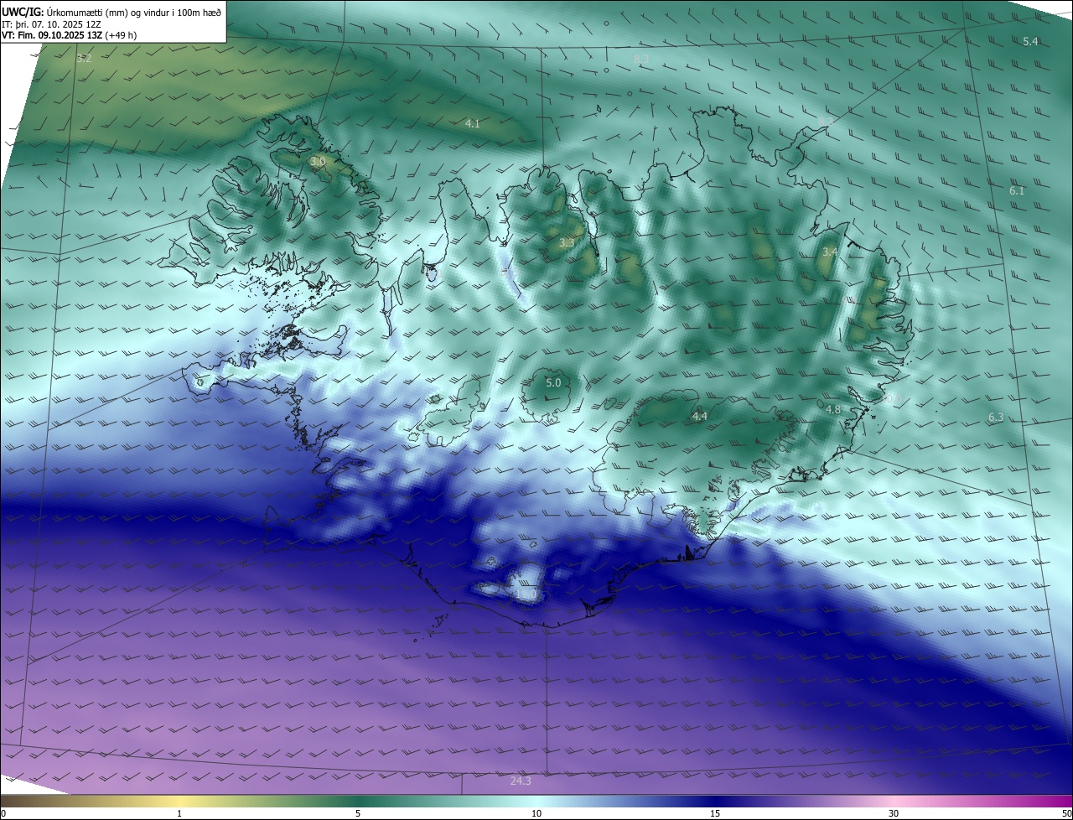Click the 6.3 value label on the map
Screen dimensions: 1073x820
click(996, 418)
